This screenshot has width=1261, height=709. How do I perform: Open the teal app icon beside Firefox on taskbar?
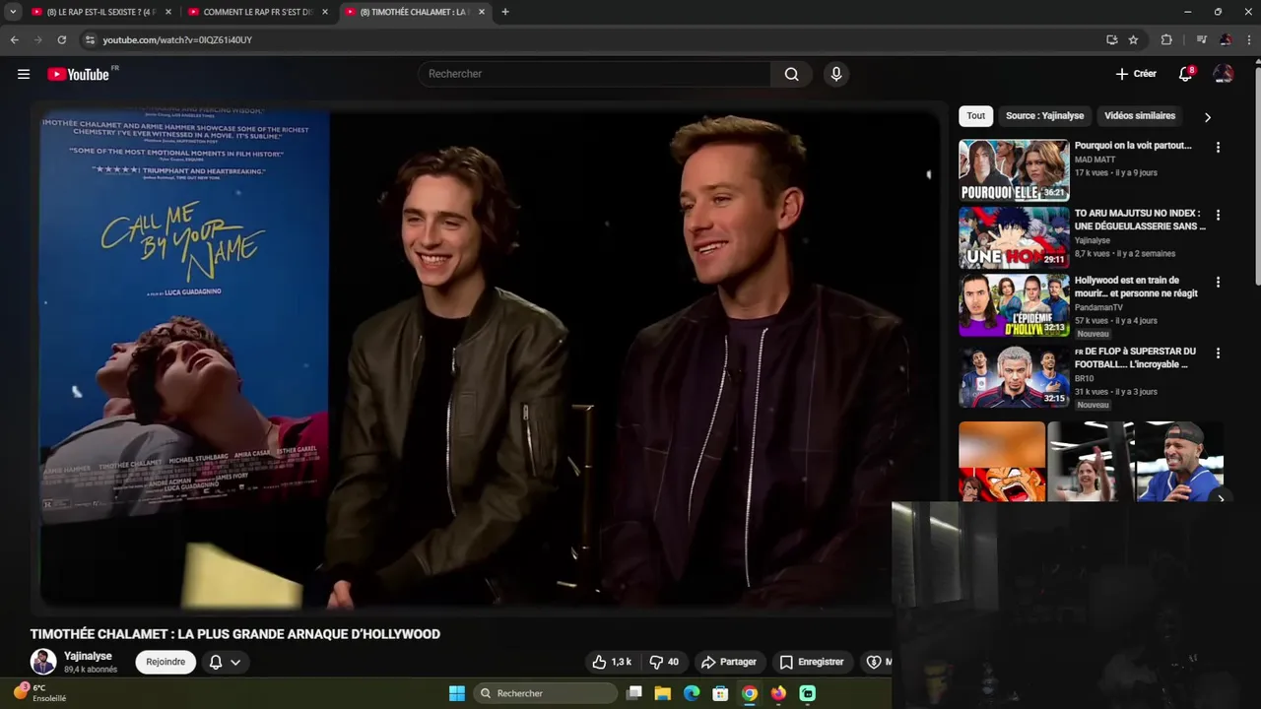[808, 693]
